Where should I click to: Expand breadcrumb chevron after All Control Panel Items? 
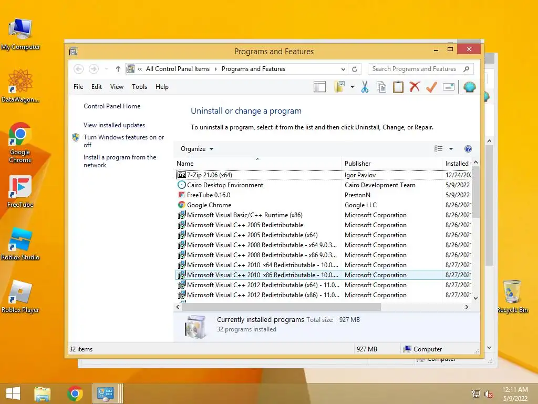(x=215, y=69)
